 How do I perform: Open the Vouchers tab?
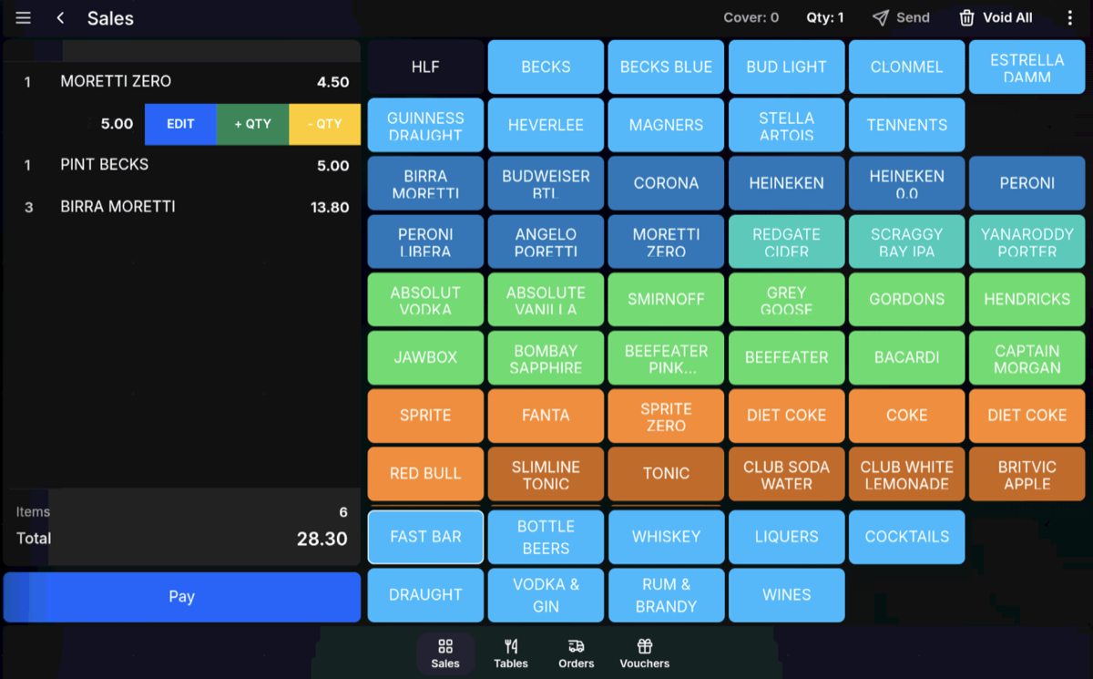(645, 653)
